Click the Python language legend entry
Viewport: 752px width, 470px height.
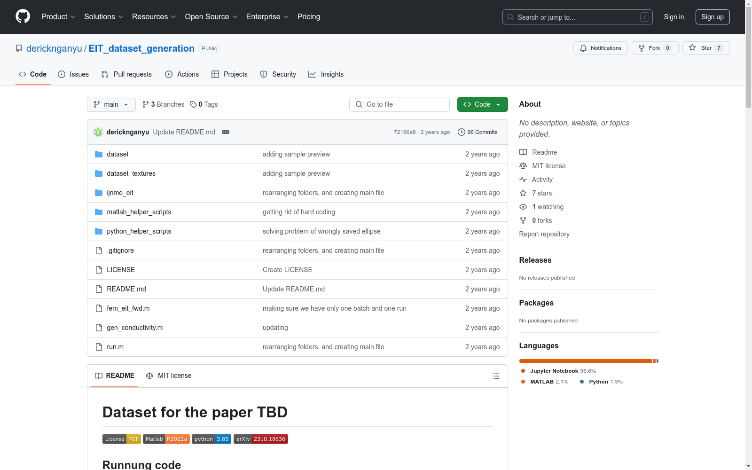click(602, 382)
